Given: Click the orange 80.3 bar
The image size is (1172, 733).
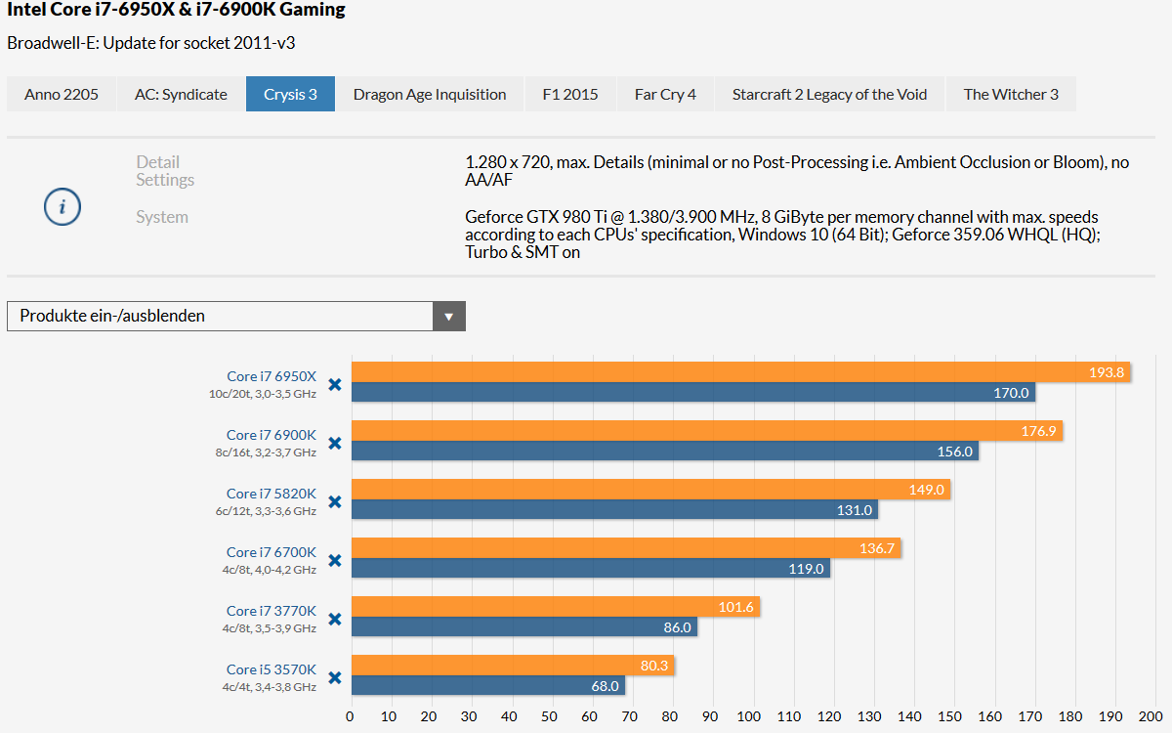Looking at the screenshot, I should click(x=513, y=666).
